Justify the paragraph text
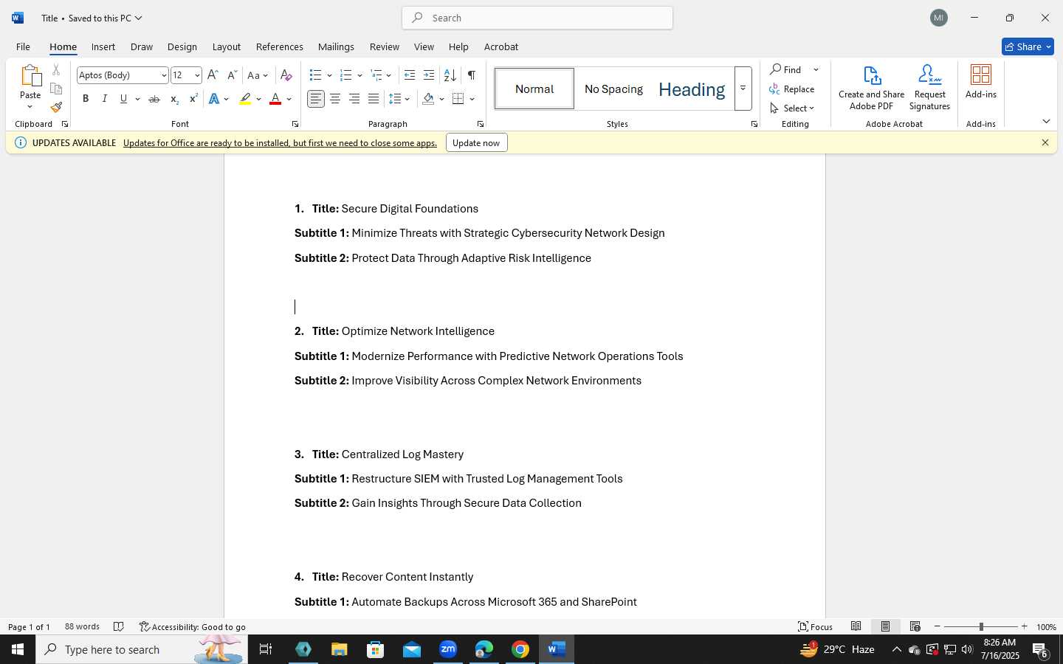 pyautogui.click(x=374, y=99)
